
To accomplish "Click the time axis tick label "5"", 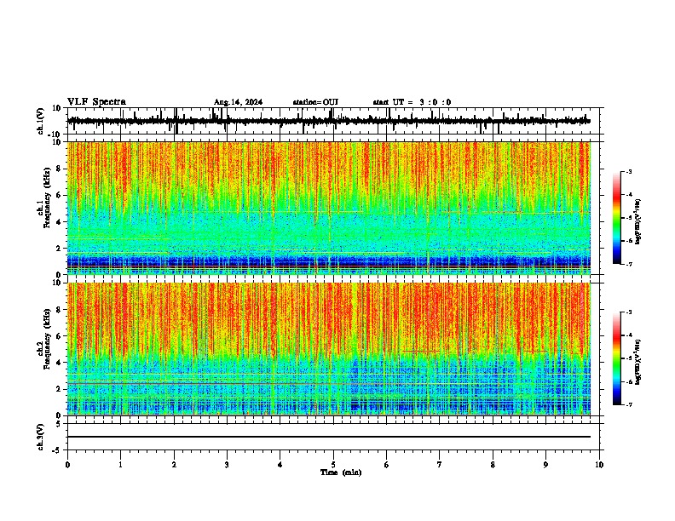I will tap(333, 465).
